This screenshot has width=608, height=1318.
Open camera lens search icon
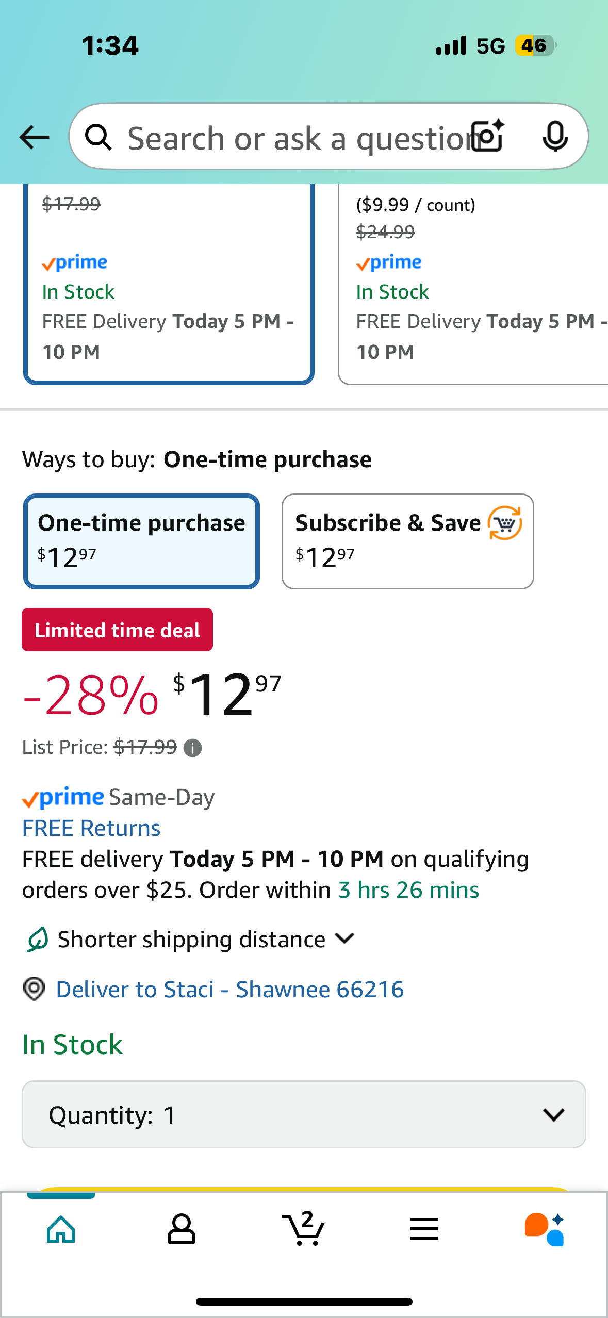[x=488, y=137]
